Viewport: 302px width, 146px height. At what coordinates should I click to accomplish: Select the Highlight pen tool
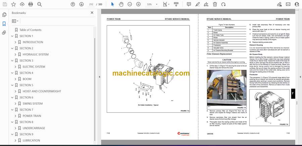coord(197,4)
